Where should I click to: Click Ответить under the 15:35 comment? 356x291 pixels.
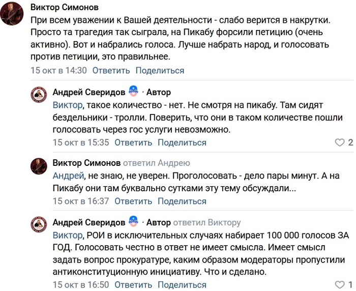133,142
